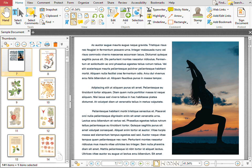Click Add Bookmark
The image size is (252, 168).
click(219, 22)
